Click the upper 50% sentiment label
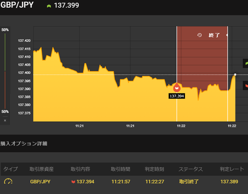This screenshot has width=248, height=194. click(x=5, y=30)
